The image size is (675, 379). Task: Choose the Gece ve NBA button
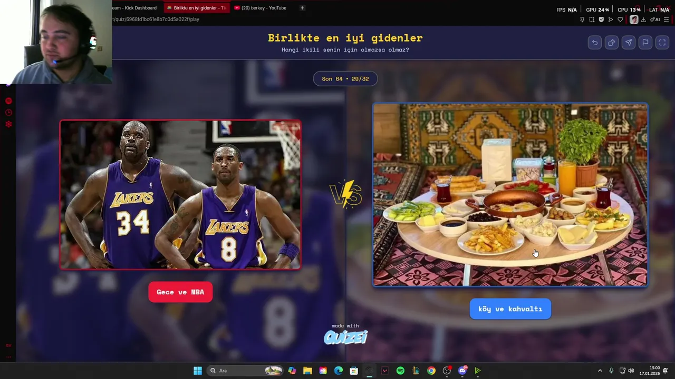click(180, 292)
